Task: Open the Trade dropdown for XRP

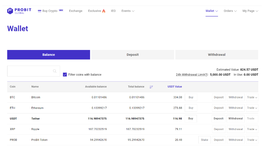Action: click(252, 129)
